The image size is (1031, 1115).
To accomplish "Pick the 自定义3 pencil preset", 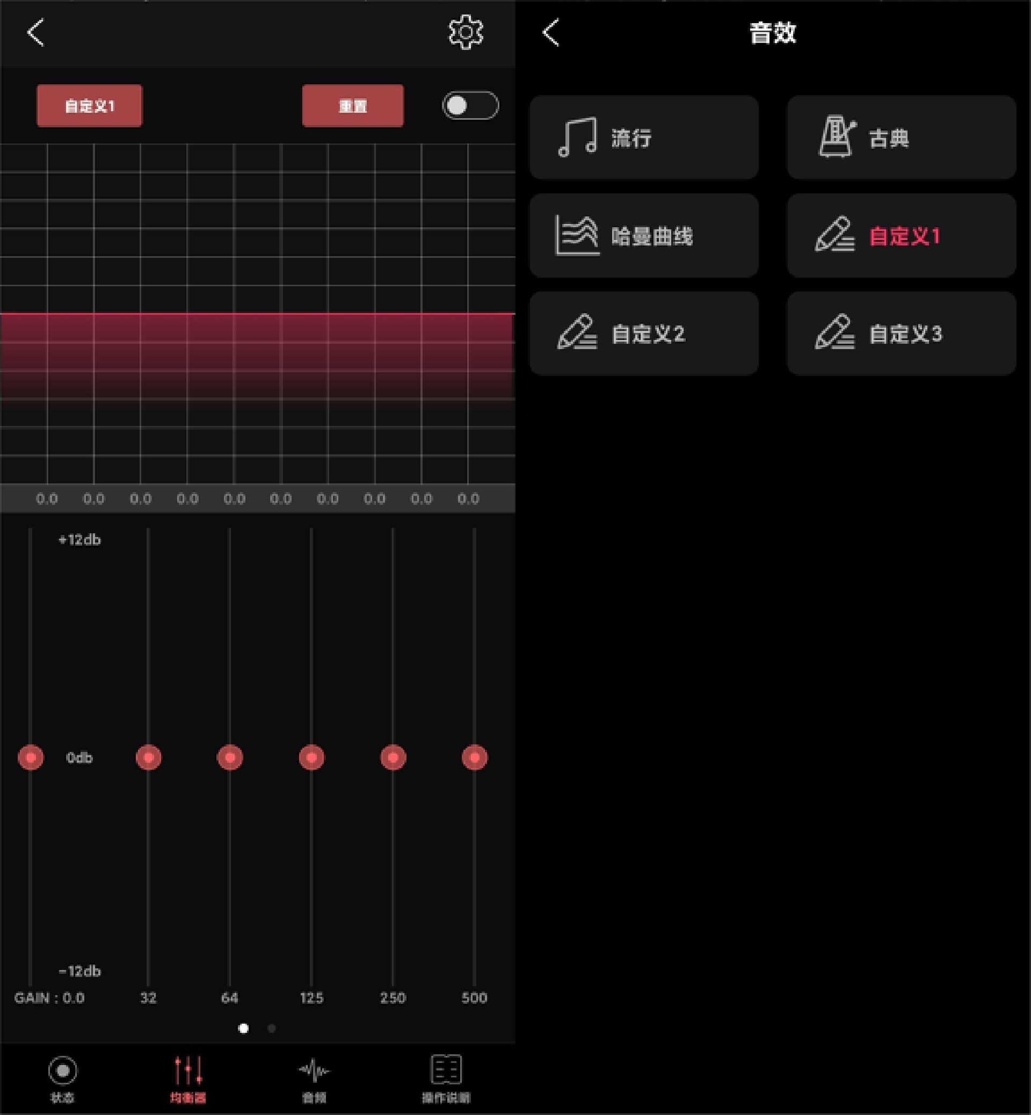I will [x=901, y=333].
